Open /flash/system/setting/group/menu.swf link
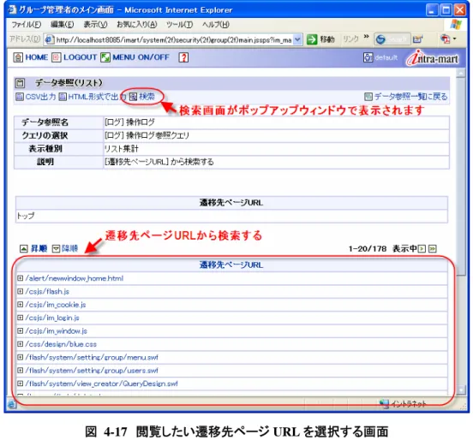473x440 pixels. click(x=92, y=358)
